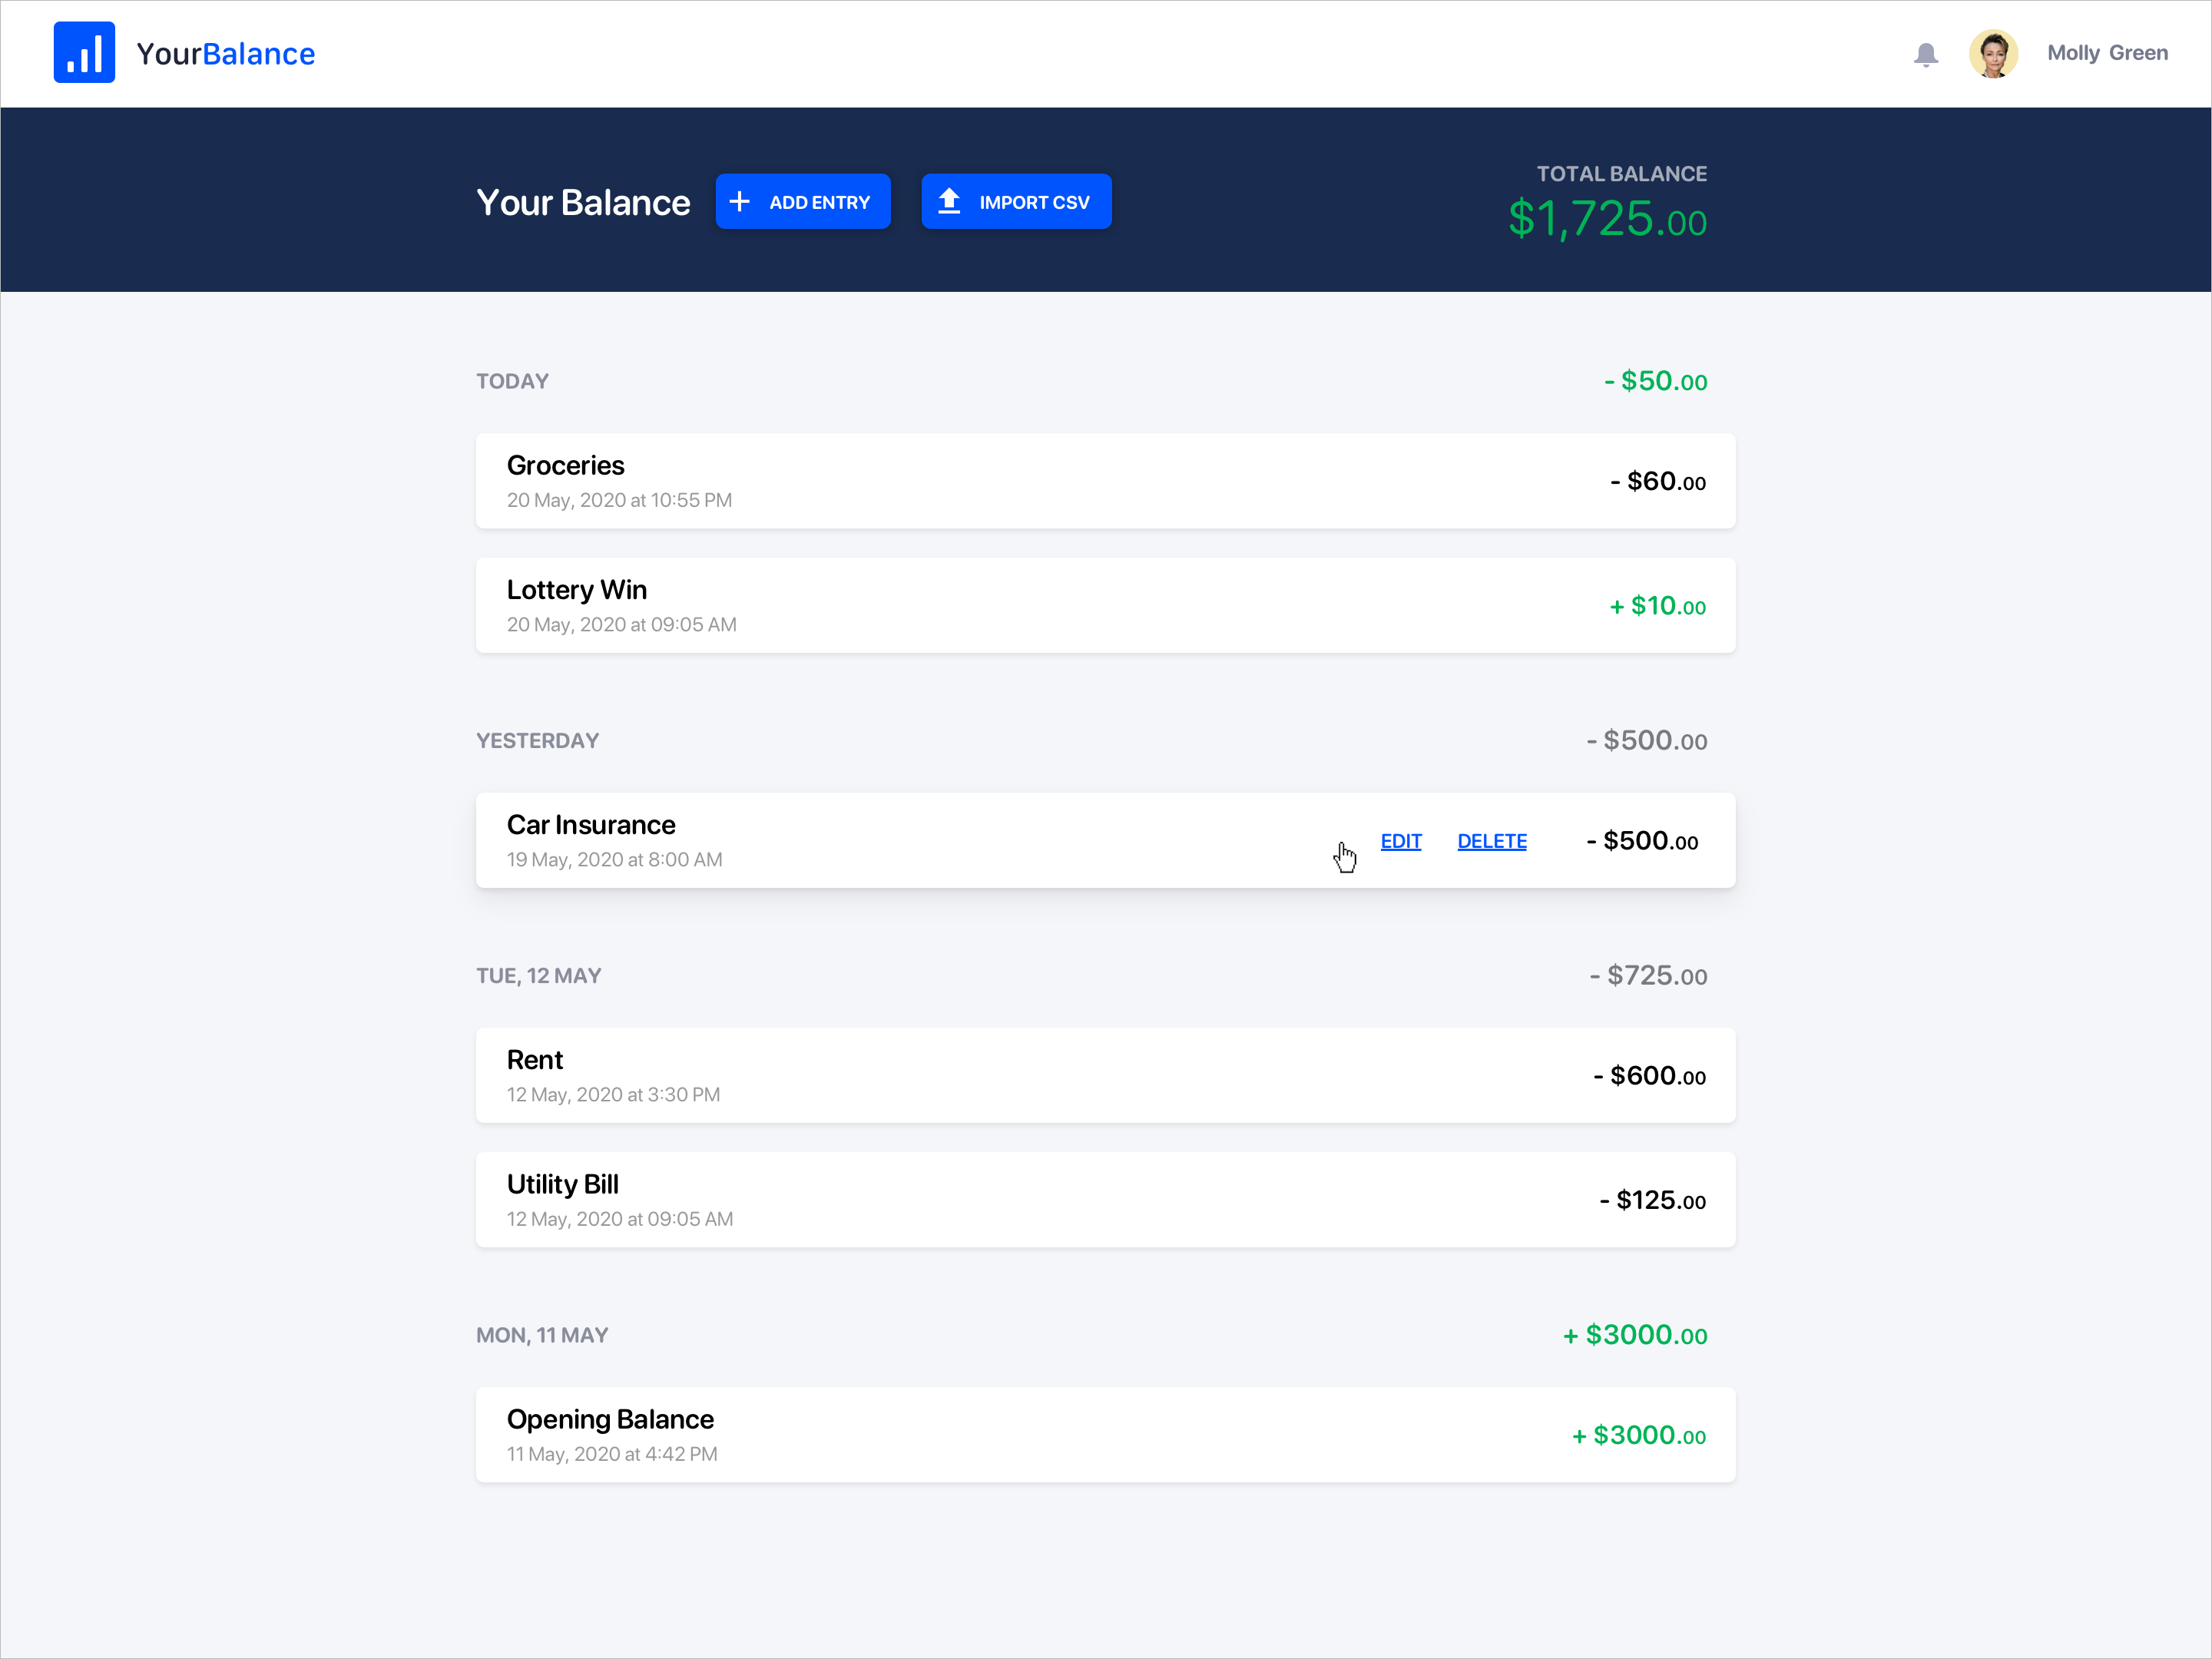Select the Groceries entry title
The height and width of the screenshot is (1659, 2212).
pos(565,465)
